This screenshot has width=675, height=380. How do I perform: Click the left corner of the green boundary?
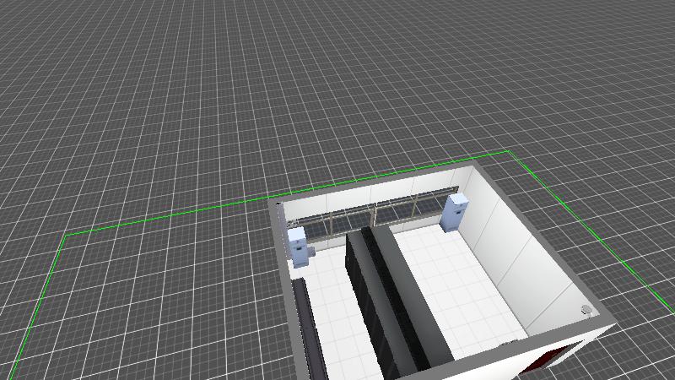coord(65,235)
